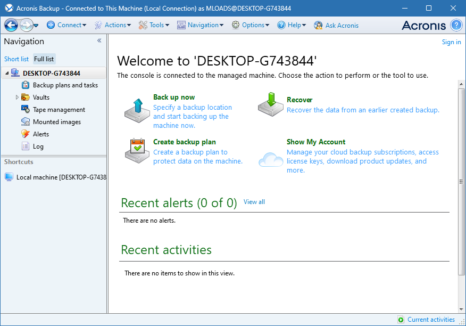Click the vertical scrollbar thumb

pos(461,182)
